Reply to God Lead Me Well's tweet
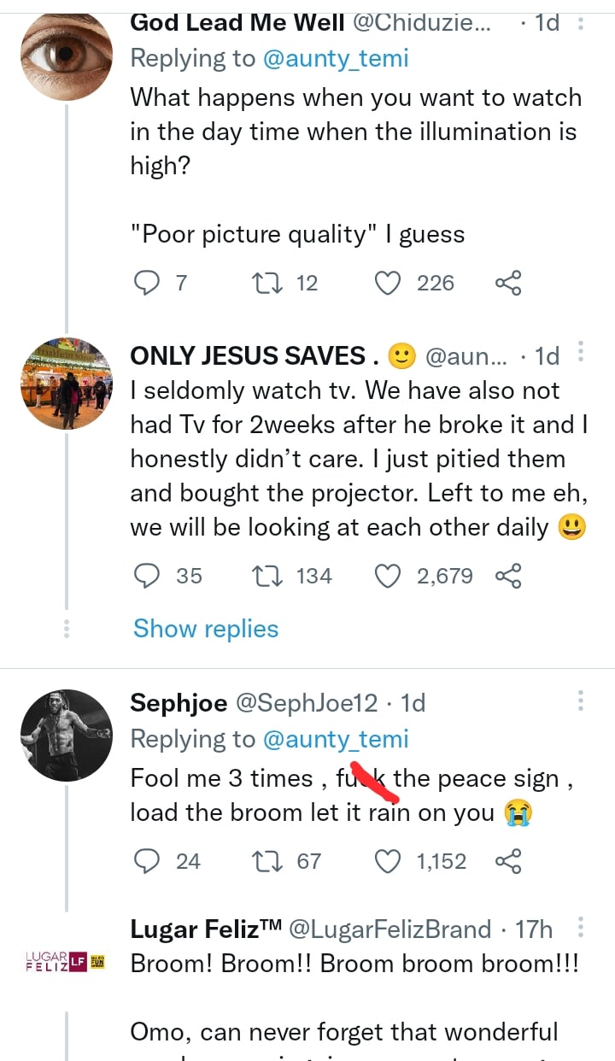 coord(149,283)
